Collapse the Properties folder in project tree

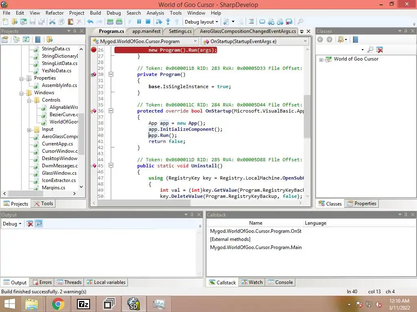(x=21, y=79)
